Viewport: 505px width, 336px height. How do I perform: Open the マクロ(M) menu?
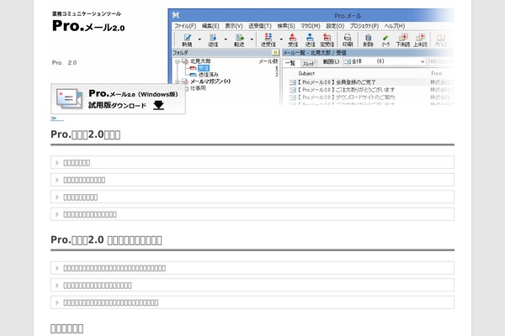[x=311, y=26]
